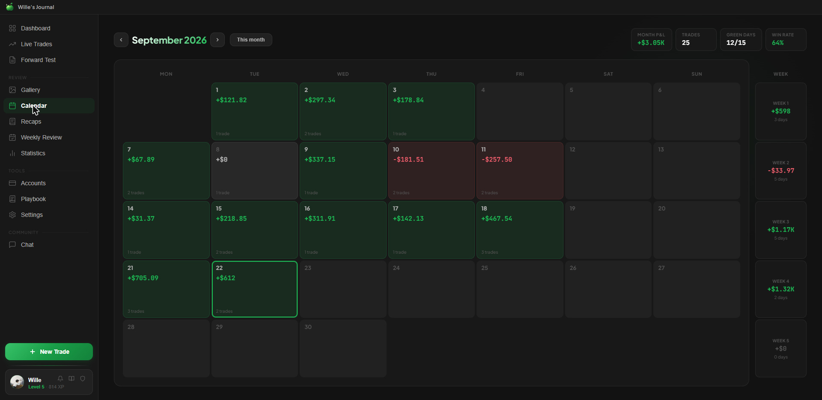Click Week 4 summary showing +$1.32K
This screenshot has width=822, height=400.
point(781,289)
